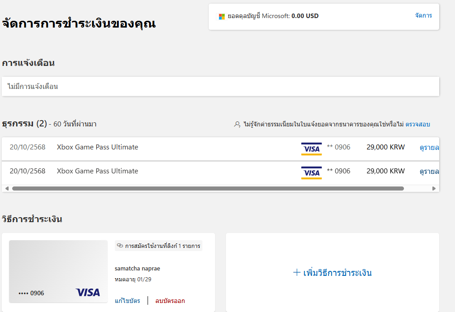Click the Microsoft logo icon beside account balance
The image size is (455, 312).
pyautogui.click(x=222, y=17)
